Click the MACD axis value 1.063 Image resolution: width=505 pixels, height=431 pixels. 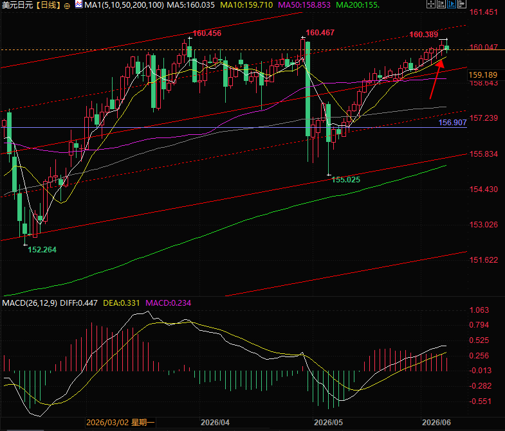pos(479,310)
